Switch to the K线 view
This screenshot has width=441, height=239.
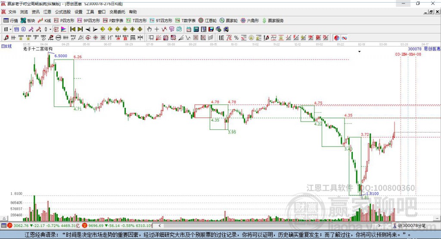pos(44,21)
